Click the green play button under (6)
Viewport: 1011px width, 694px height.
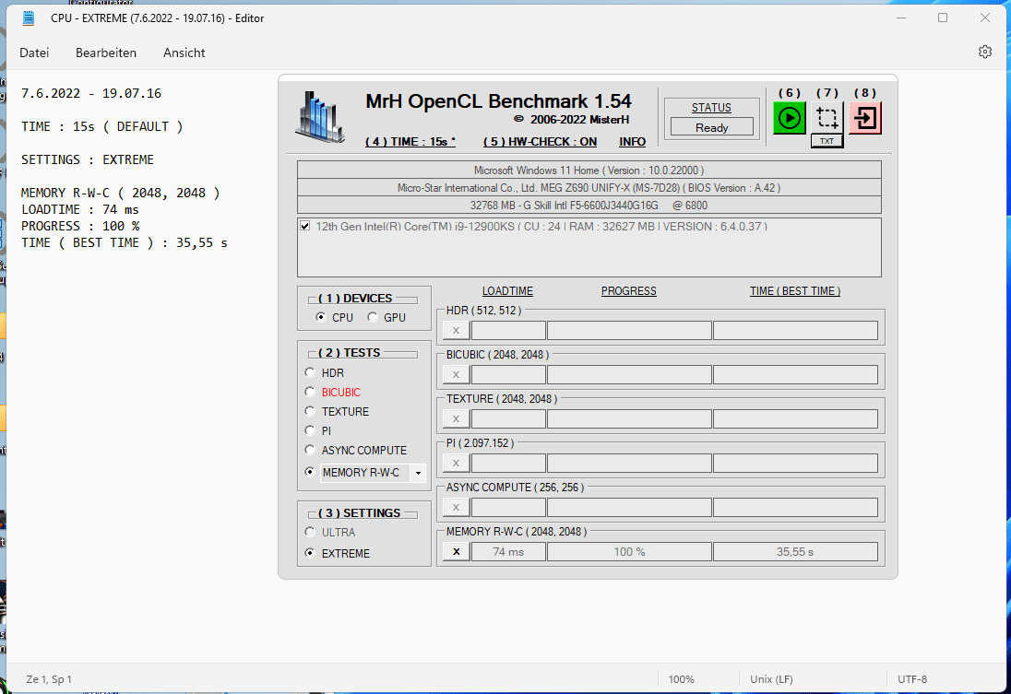pyautogui.click(x=790, y=118)
